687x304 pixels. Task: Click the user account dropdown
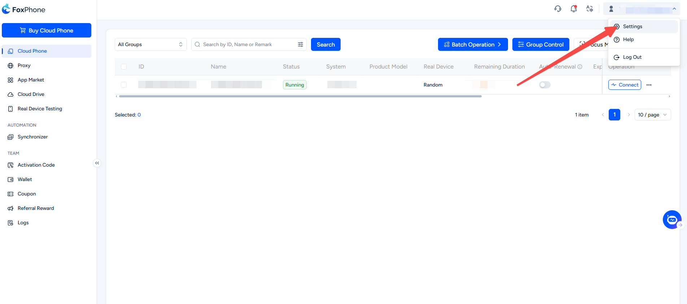click(x=642, y=9)
